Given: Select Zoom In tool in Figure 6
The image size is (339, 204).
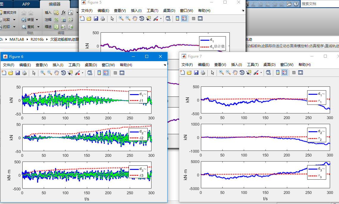Looking at the screenshot, I should click(x=43, y=73).
